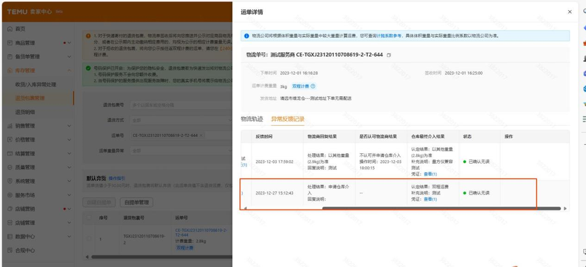Select the 异常反馈记录 tab
This screenshot has width=586, height=267.
[287, 119]
